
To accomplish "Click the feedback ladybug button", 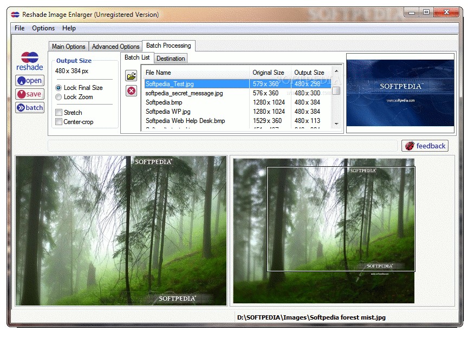I will 425,146.
